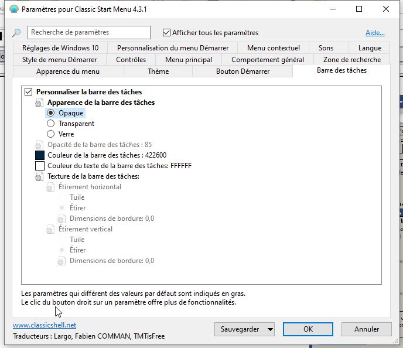Click the icon beside Opacité de la barre des tâches
Image resolution: width=403 pixels, height=348 pixels.
[39, 145]
